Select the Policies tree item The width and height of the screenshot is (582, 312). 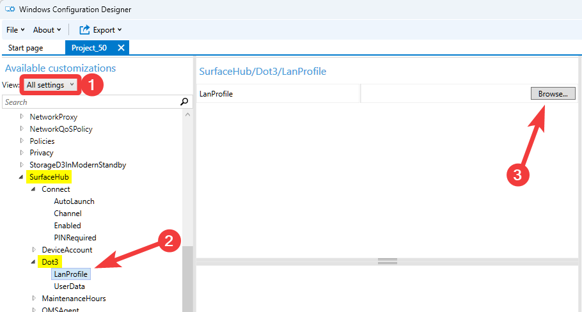(x=42, y=141)
